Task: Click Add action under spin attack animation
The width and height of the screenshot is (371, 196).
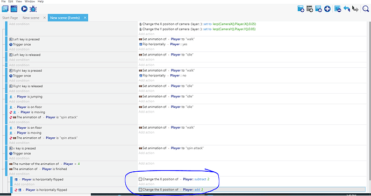Action: click(x=146, y=153)
